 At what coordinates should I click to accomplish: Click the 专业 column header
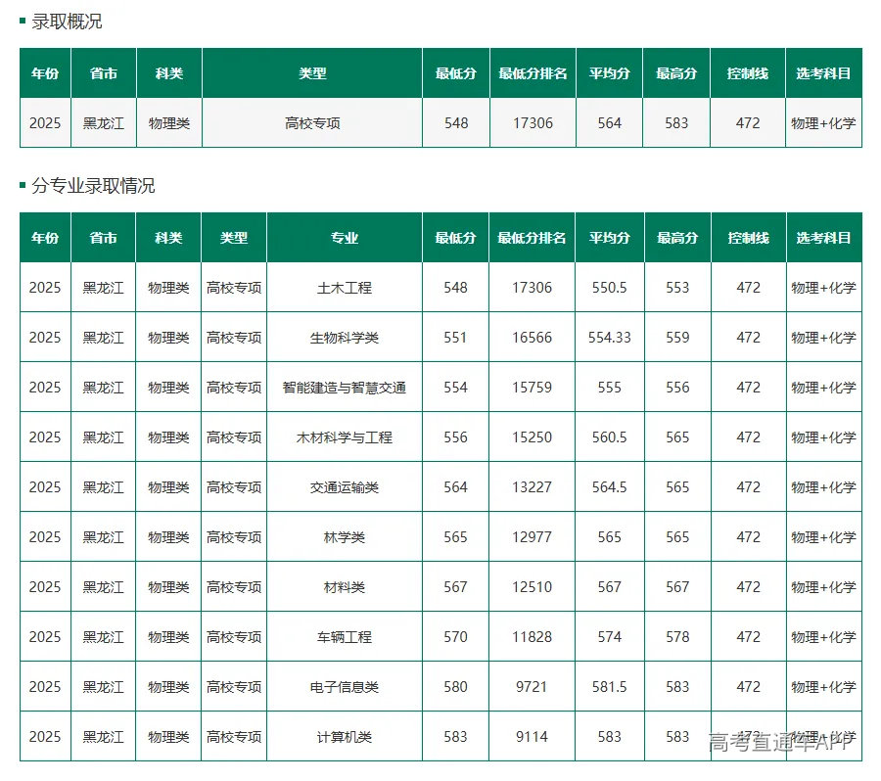coord(345,238)
